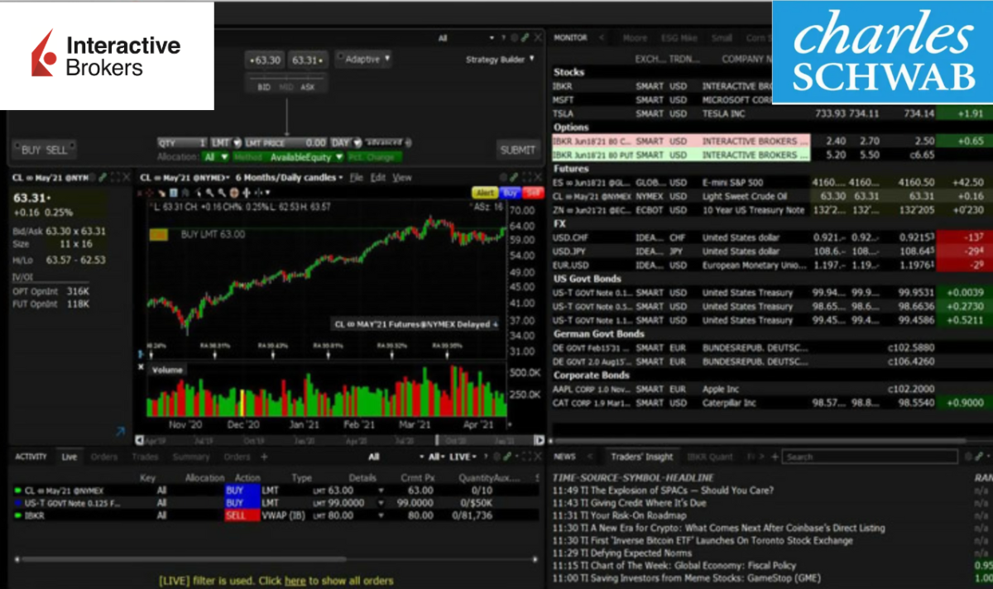Click the blue square icon in chart toolbar
Image resolution: width=993 pixels, height=589 pixels.
click(173, 193)
